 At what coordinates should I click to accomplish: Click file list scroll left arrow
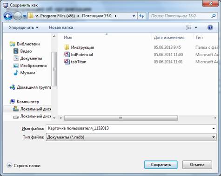point(61,118)
